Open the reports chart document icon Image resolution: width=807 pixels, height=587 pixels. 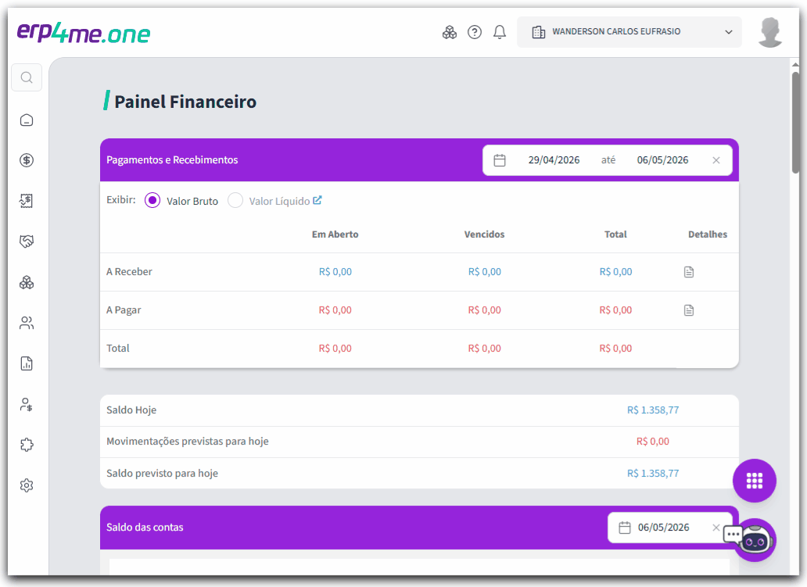tap(27, 363)
